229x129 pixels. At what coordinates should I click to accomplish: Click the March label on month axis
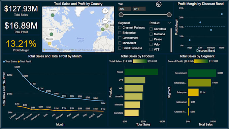tap(100, 116)
